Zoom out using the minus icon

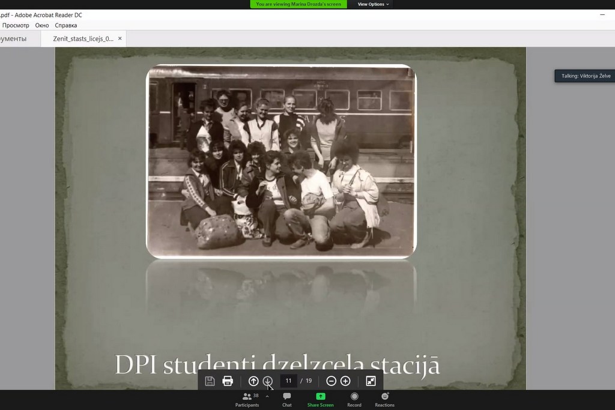[x=331, y=381]
